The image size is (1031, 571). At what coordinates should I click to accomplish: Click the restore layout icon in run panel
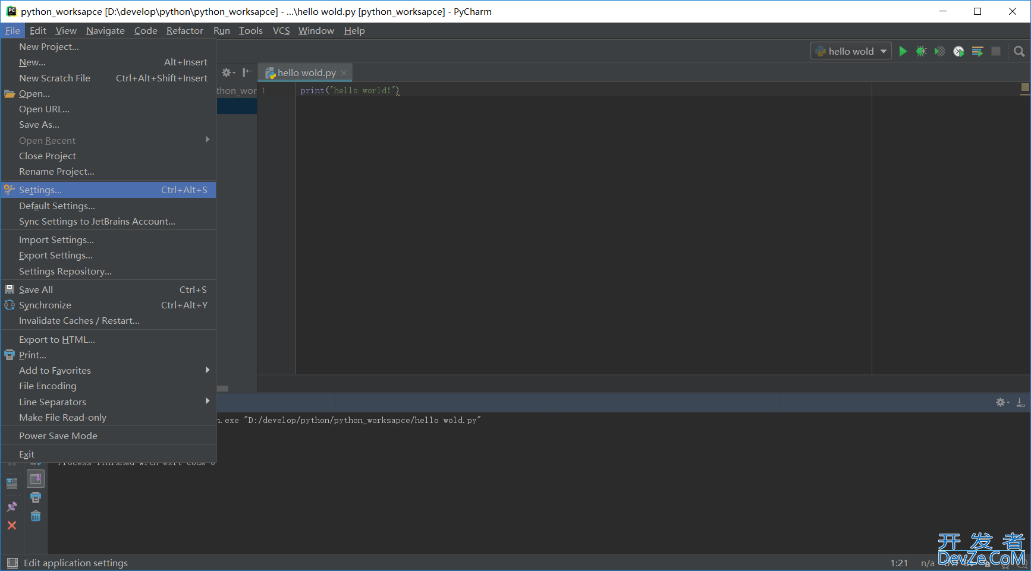[x=12, y=483]
